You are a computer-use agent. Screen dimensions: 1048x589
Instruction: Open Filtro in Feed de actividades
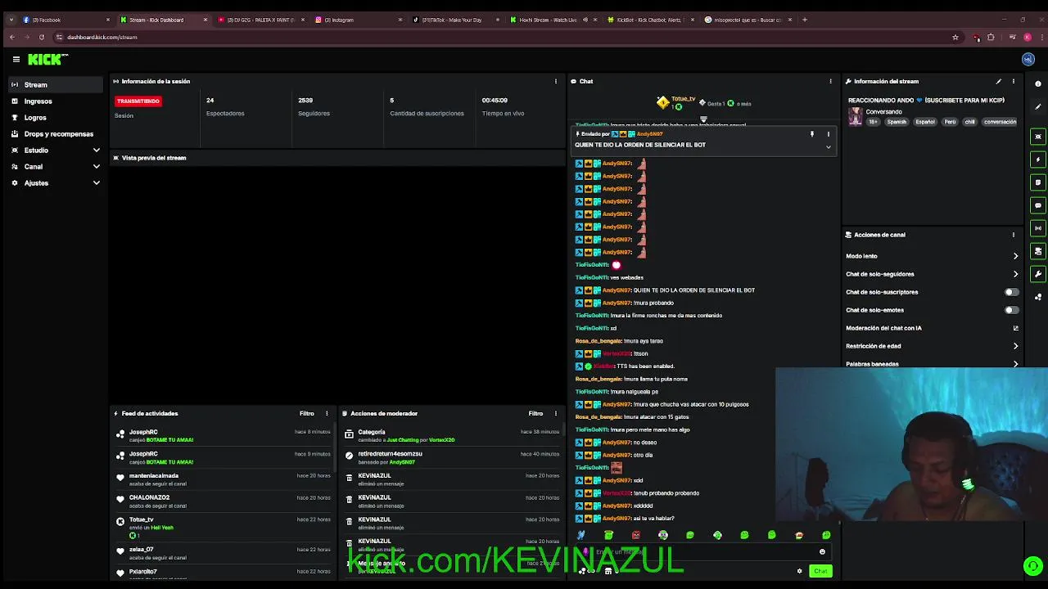(306, 414)
